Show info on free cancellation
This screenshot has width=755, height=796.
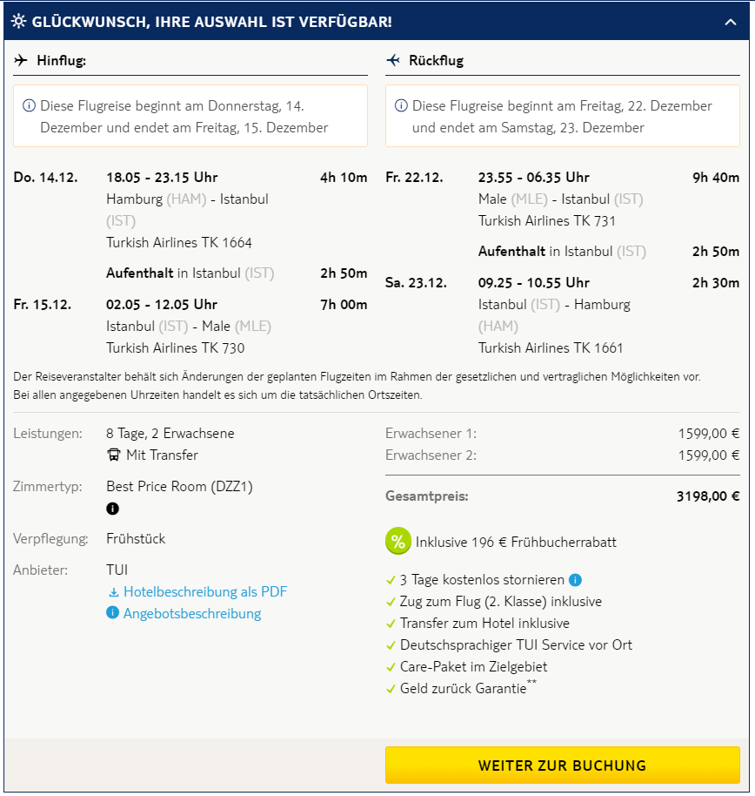coord(576,580)
